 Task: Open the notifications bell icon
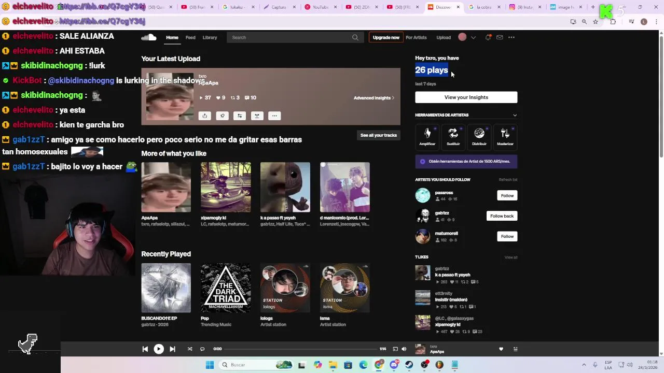[488, 37]
